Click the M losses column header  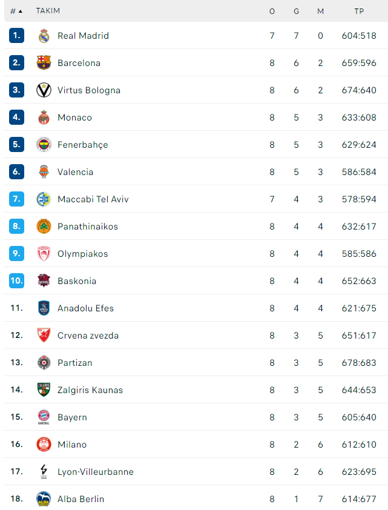(x=320, y=12)
